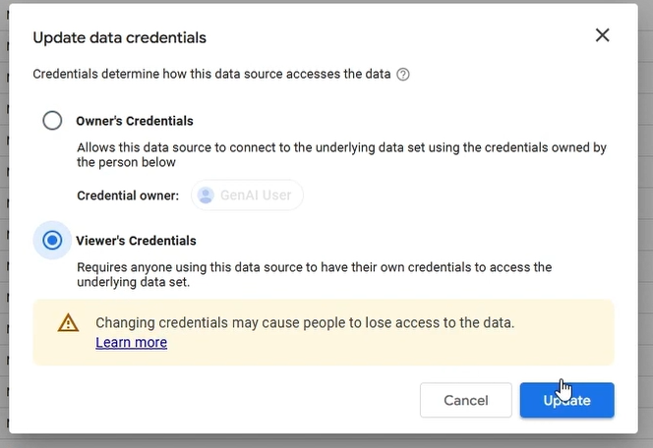Click the yellow warning triangle icon

tap(68, 323)
